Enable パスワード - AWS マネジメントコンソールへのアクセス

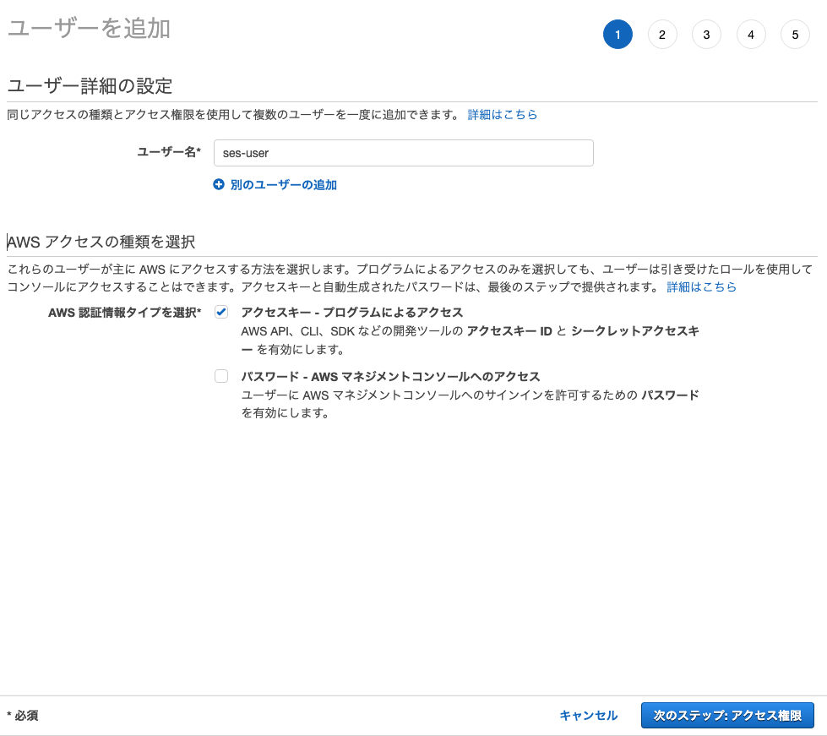221,376
